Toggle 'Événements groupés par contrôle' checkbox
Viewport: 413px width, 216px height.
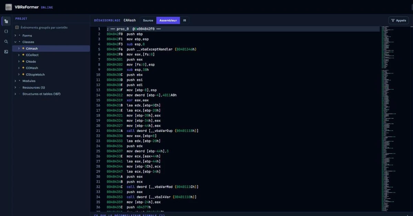coord(17,27)
